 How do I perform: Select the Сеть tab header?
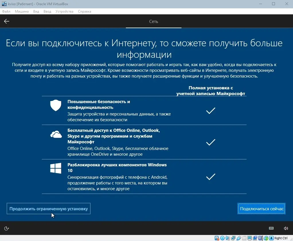154,22
